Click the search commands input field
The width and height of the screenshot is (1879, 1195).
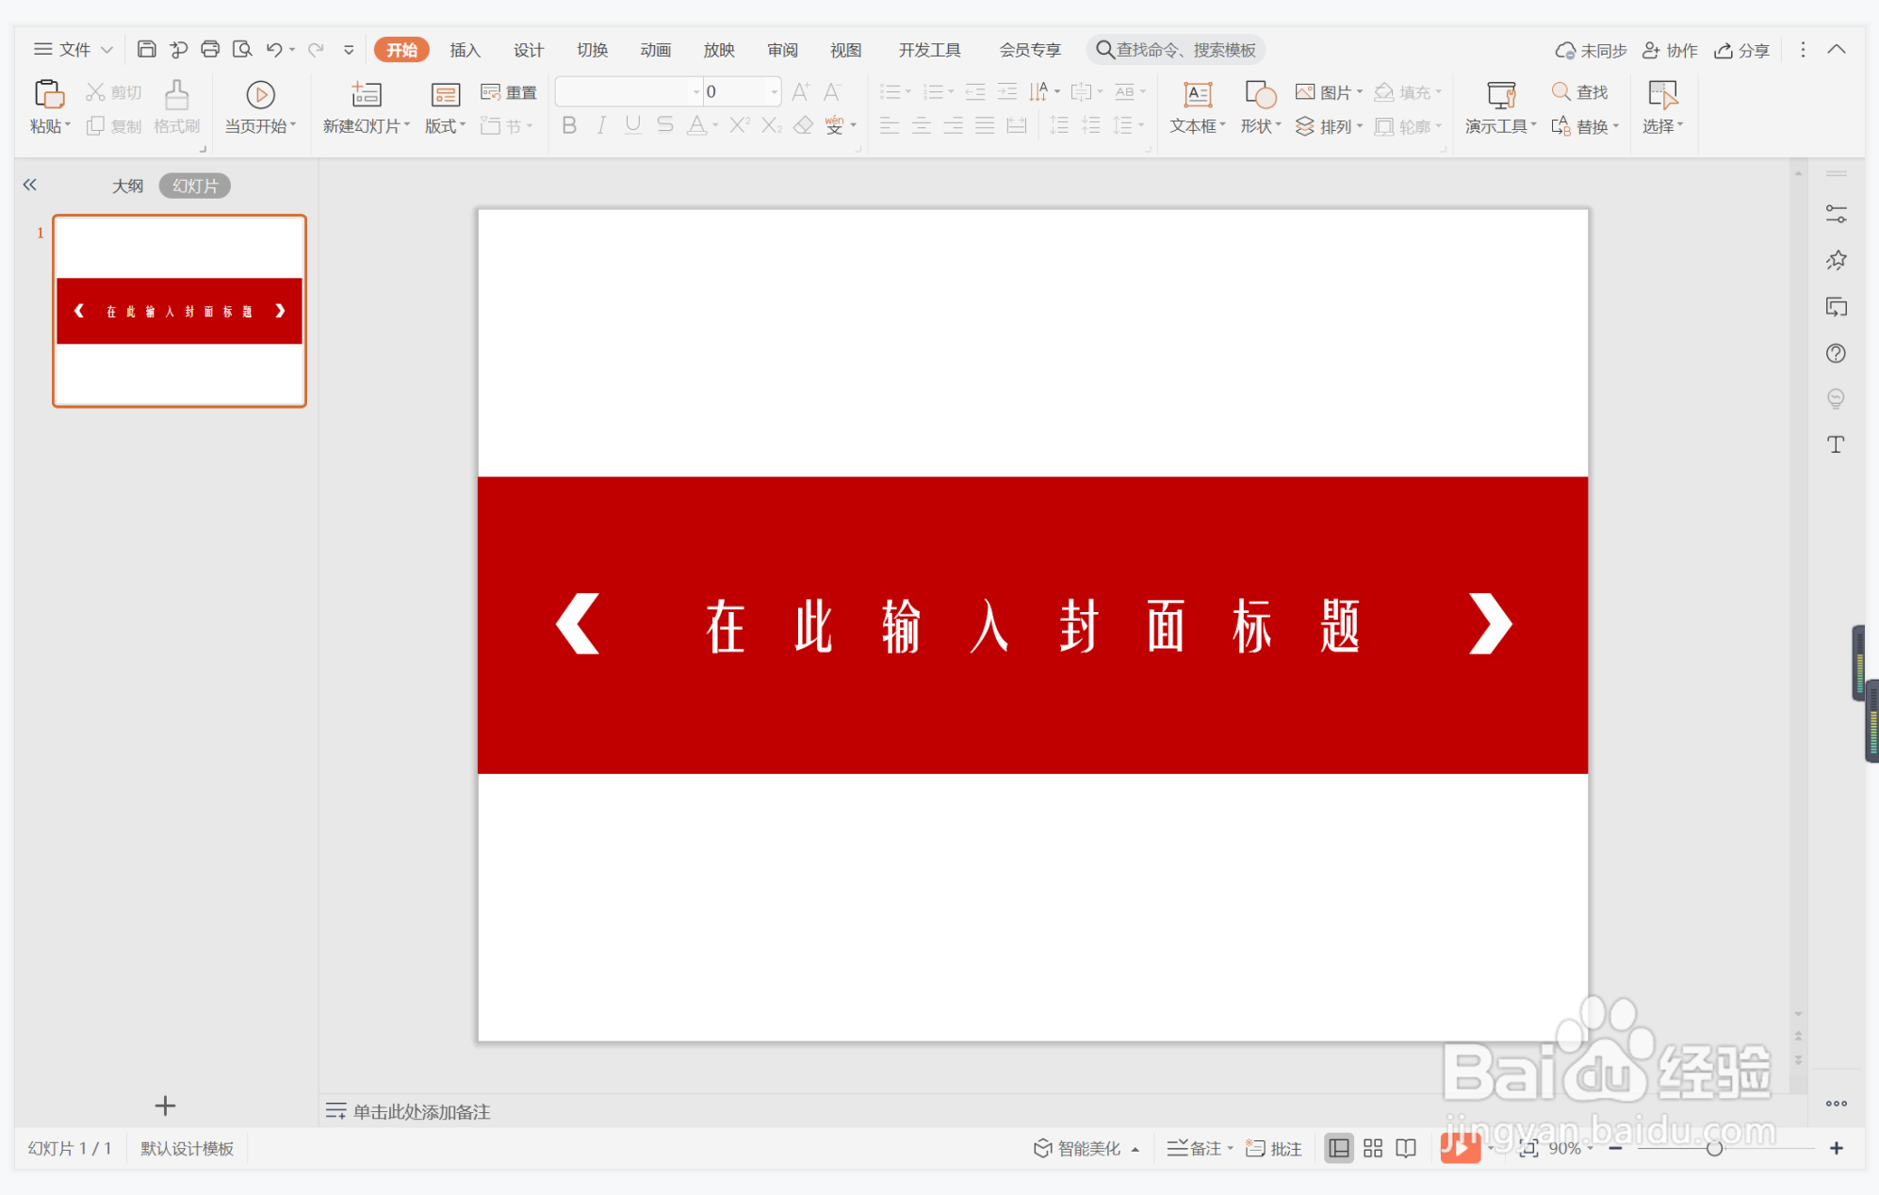click(x=1176, y=50)
